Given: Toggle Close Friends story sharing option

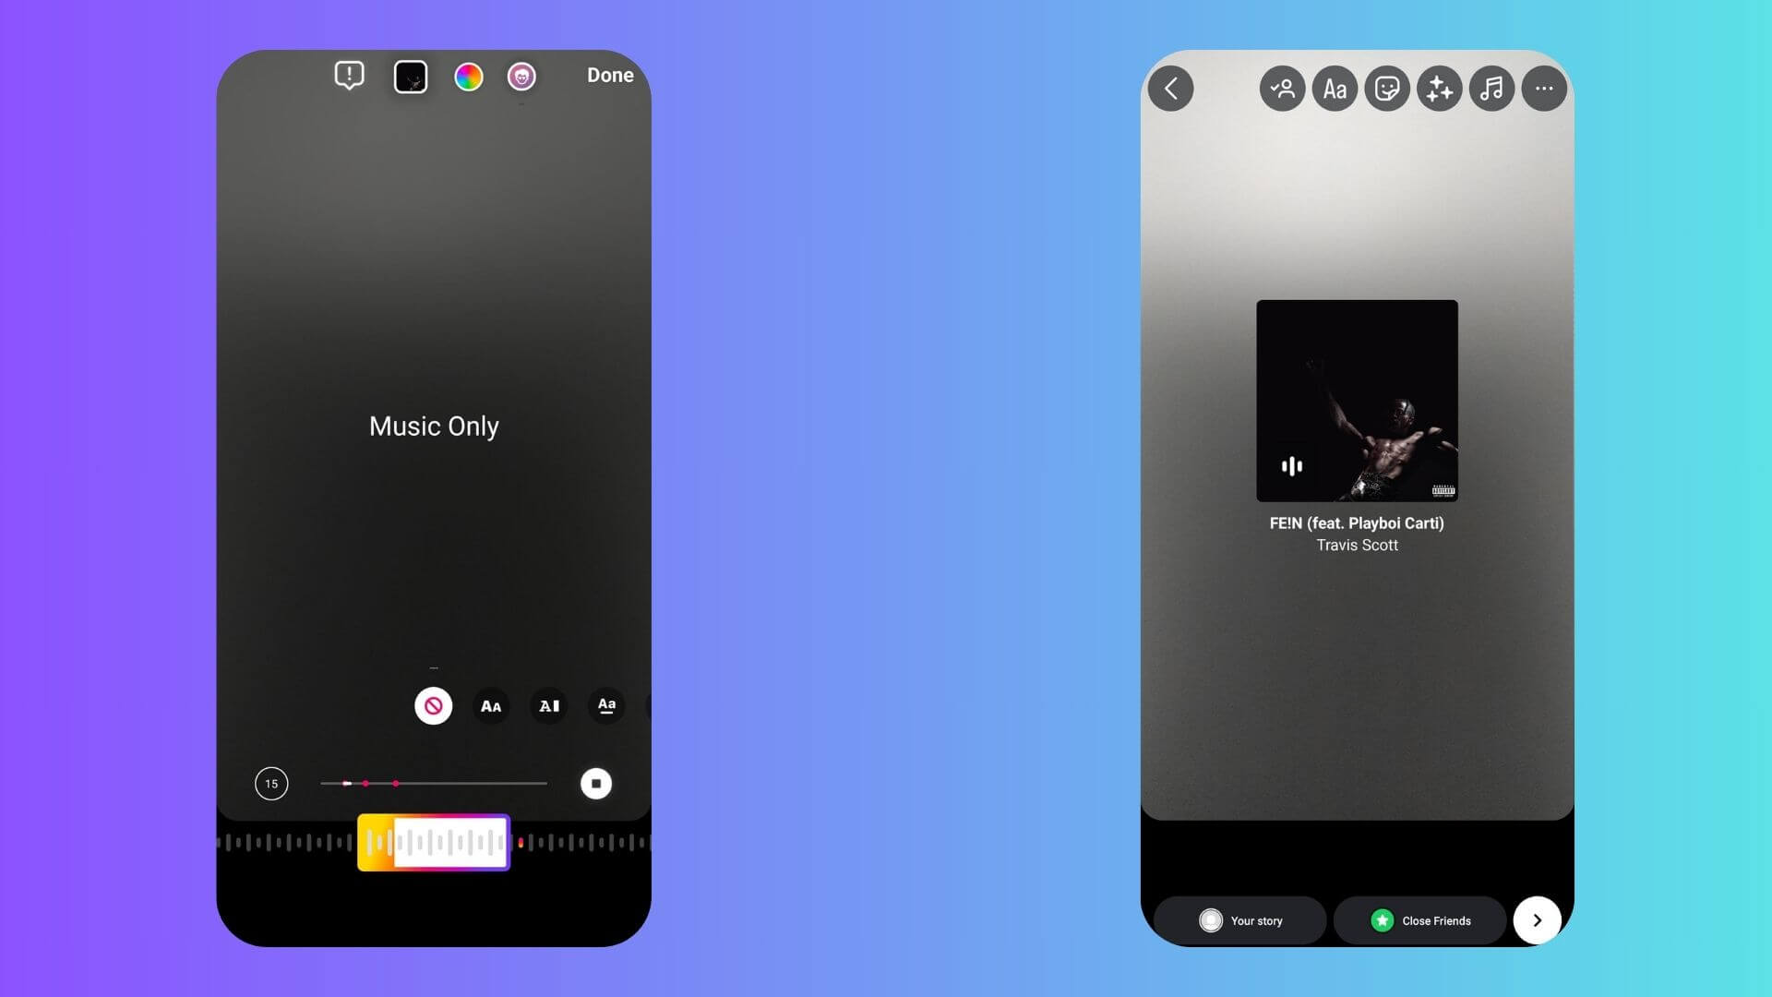Looking at the screenshot, I should pos(1419,920).
